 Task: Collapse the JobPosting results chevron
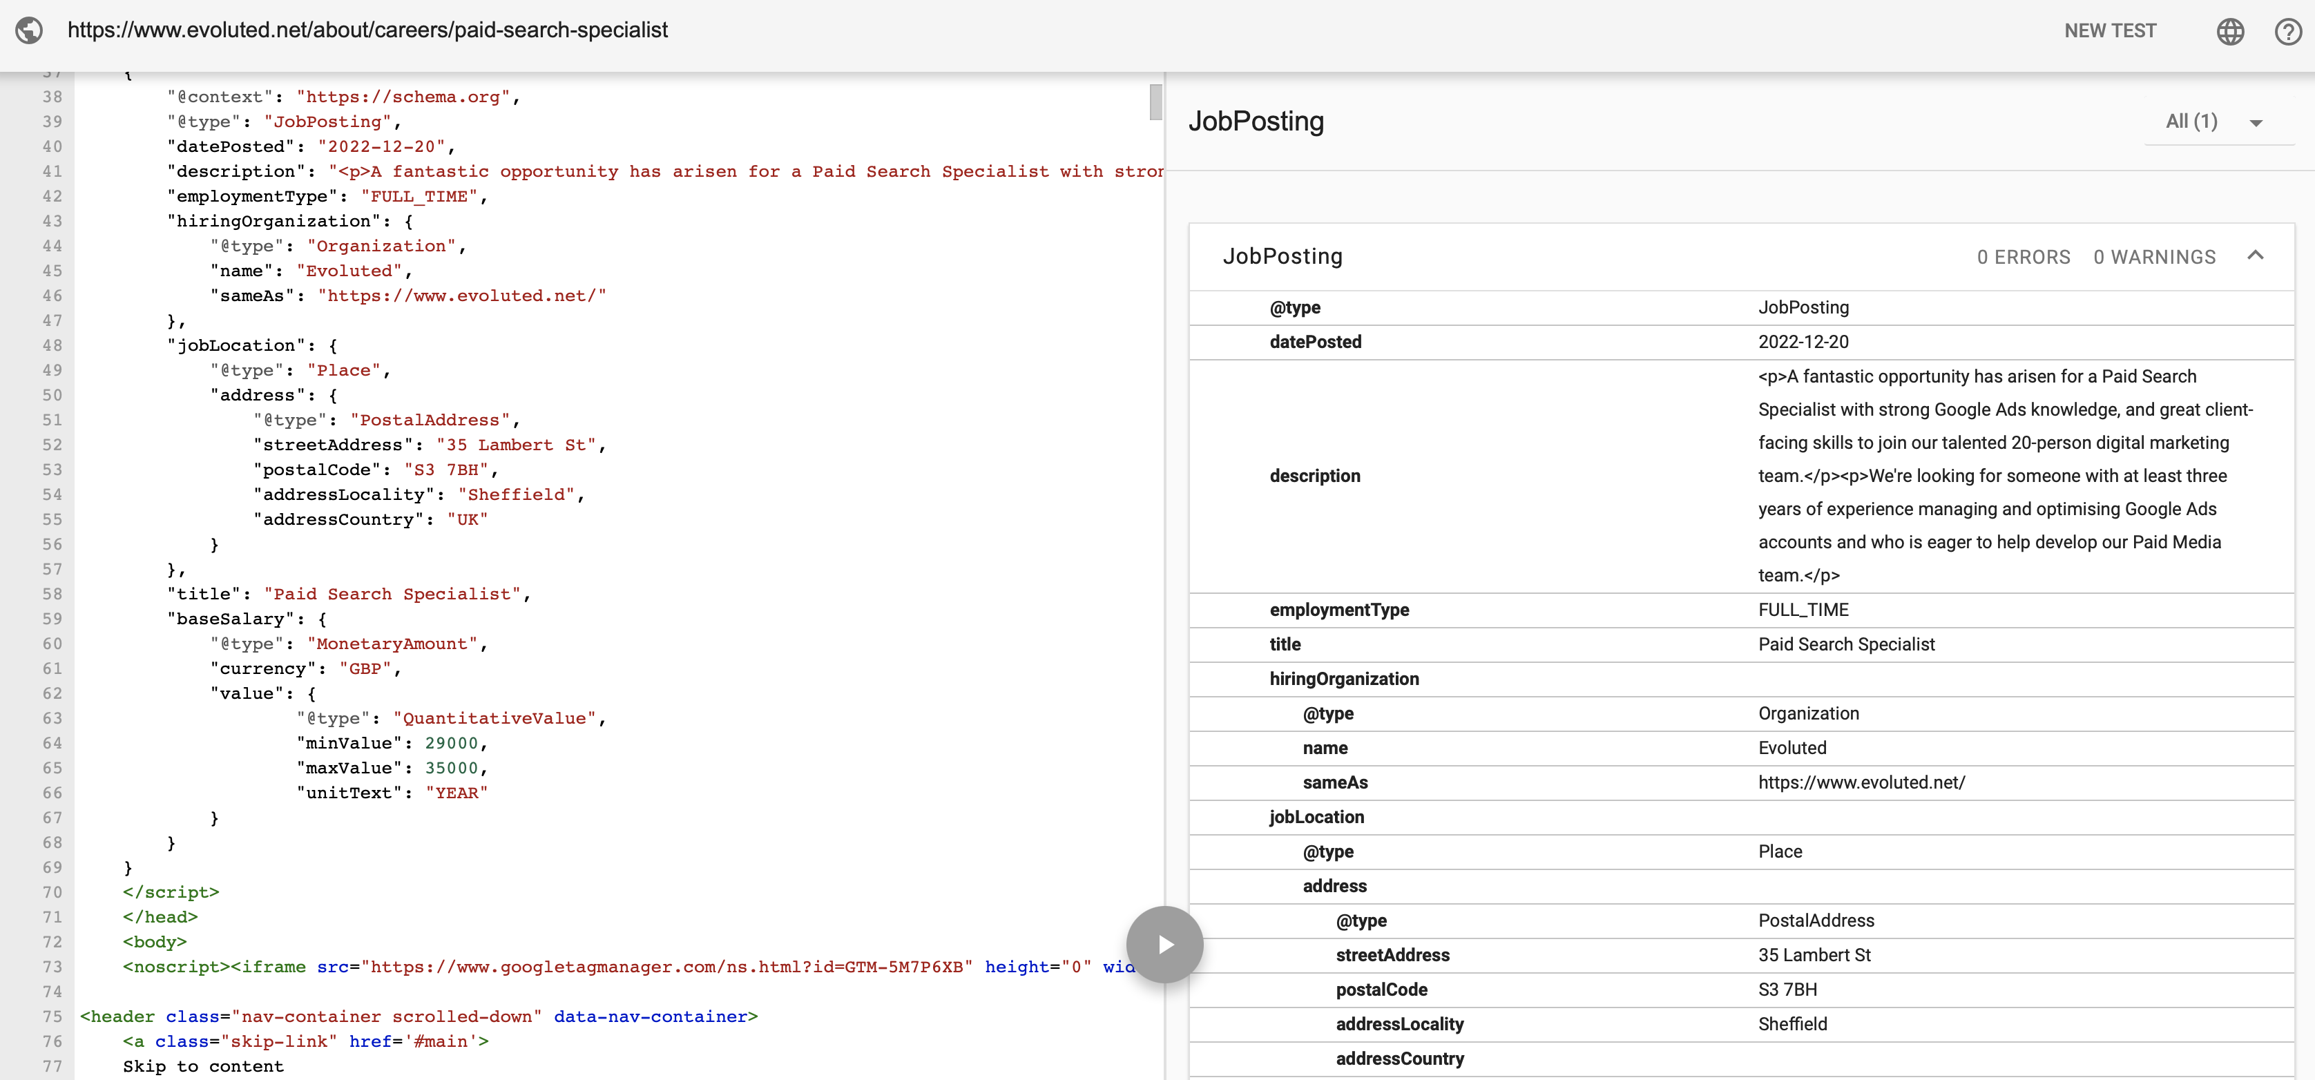click(2255, 256)
